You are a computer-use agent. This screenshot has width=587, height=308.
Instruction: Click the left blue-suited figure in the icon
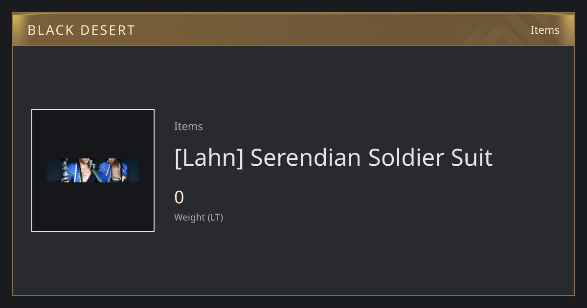[x=76, y=171]
